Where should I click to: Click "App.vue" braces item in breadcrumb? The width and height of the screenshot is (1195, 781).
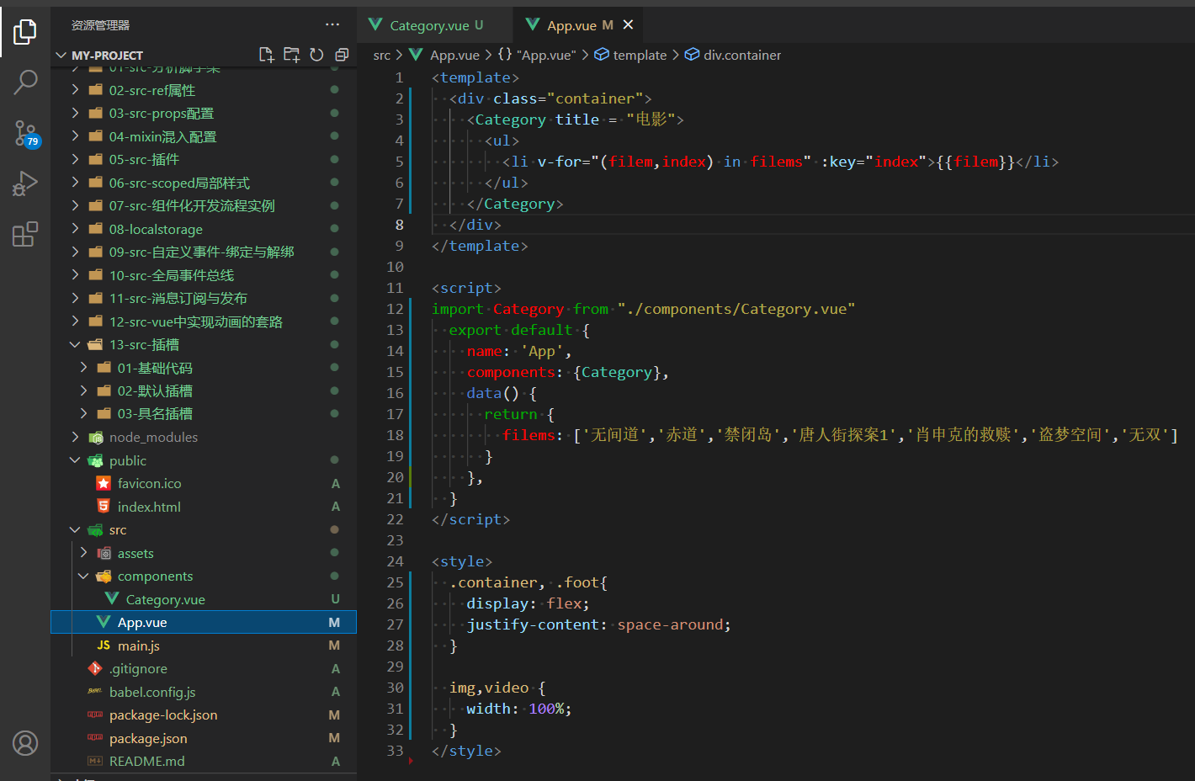537,55
